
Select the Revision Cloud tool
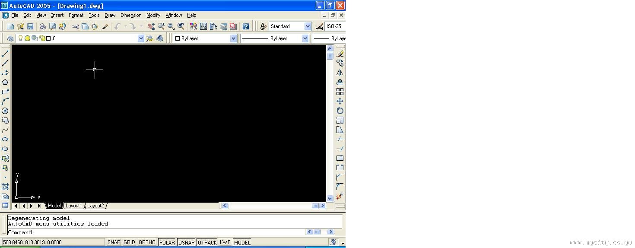(5, 120)
